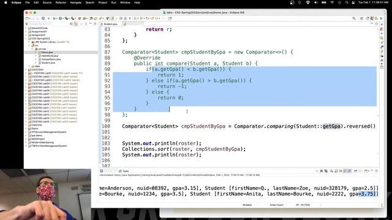Image resolution: width=392 pixels, height=220 pixels.
Task: Click the getGpa reference on line 100
Action: point(331,127)
